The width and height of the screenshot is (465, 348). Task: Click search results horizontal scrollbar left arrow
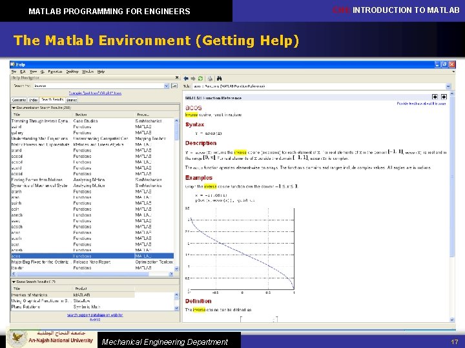[14, 274]
